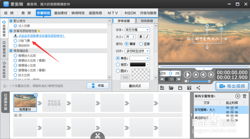Switch to 特效参数 tab
250x139 pixels.
click(x=147, y=21)
